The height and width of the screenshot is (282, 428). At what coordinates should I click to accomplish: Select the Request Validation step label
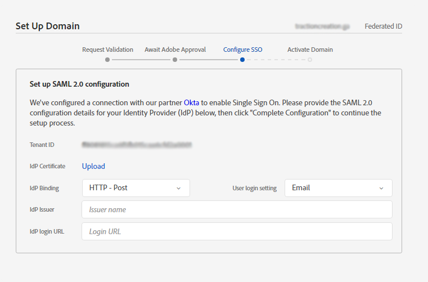107,50
